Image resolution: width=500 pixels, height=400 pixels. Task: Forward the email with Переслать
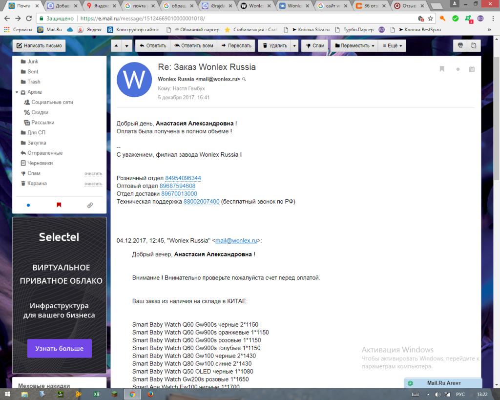(236, 45)
